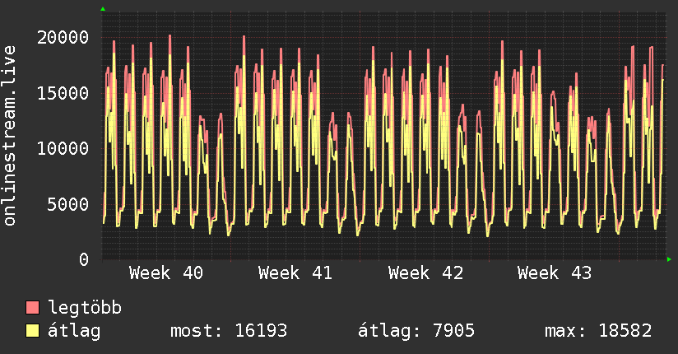The height and width of the screenshot is (354, 678).
Task: Click the green arrow atop y-axis
Action: pyautogui.click(x=103, y=9)
